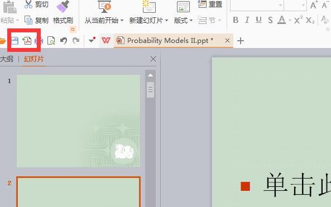This screenshot has height=207, width=331.
Task: Click Copy (复制) in the clipboard group
Action: pyautogui.click(x=36, y=20)
